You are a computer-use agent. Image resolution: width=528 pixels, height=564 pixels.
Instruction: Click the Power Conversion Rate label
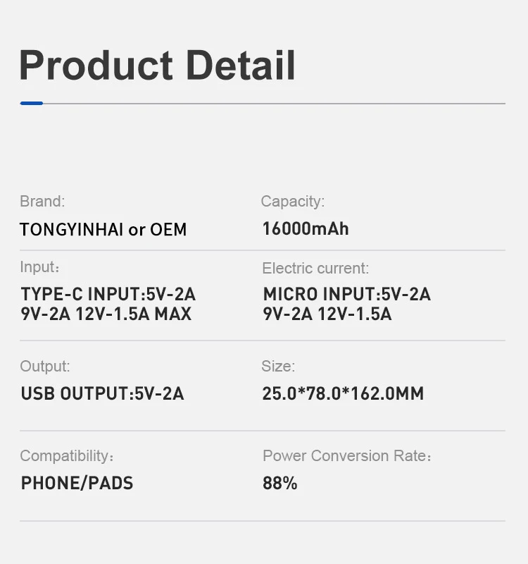[x=346, y=456]
